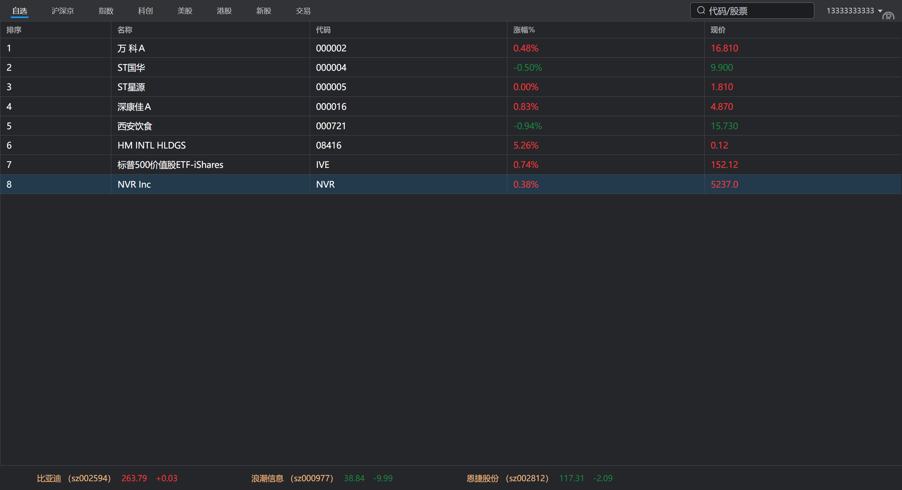Open the 西安饮食 stock entry
The width and height of the screenshot is (902, 490).
[135, 126]
